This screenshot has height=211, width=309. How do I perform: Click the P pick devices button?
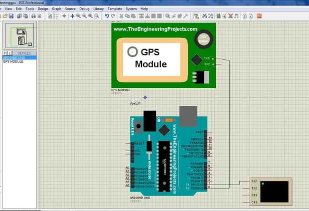click(5, 53)
